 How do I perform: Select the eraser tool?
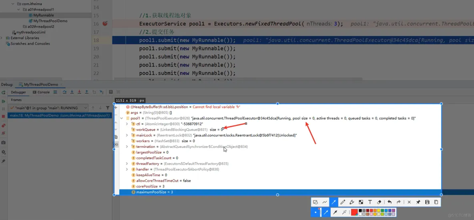380,202
